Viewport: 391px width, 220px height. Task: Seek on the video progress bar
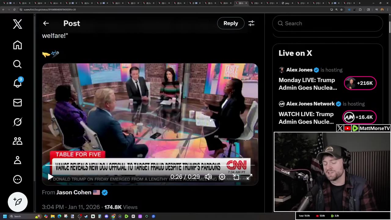click(150, 165)
